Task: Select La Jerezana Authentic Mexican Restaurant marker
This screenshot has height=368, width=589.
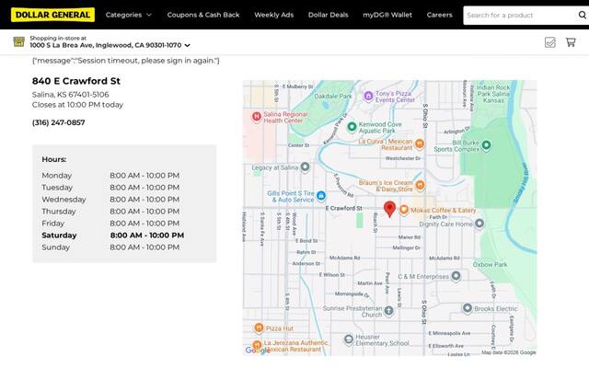Action: pos(257,344)
